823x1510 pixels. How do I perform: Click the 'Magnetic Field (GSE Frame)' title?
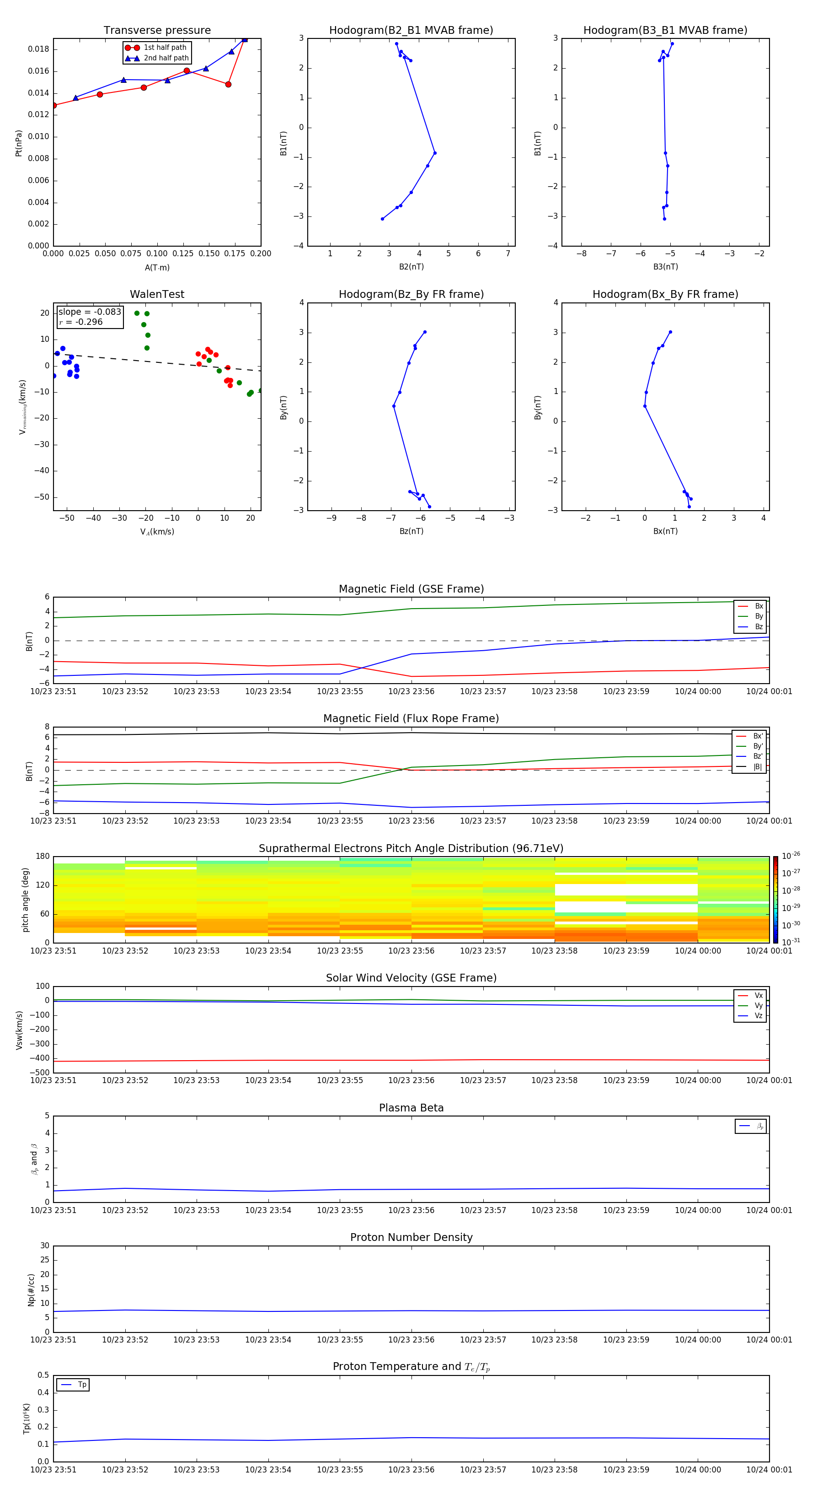(x=411, y=589)
